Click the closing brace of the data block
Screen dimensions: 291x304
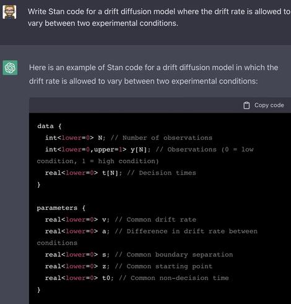pyautogui.click(x=38, y=185)
